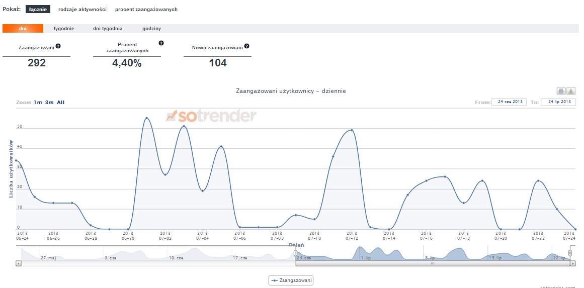The image size is (584, 288).
Task: Zoom chart to All data
Action: point(61,103)
